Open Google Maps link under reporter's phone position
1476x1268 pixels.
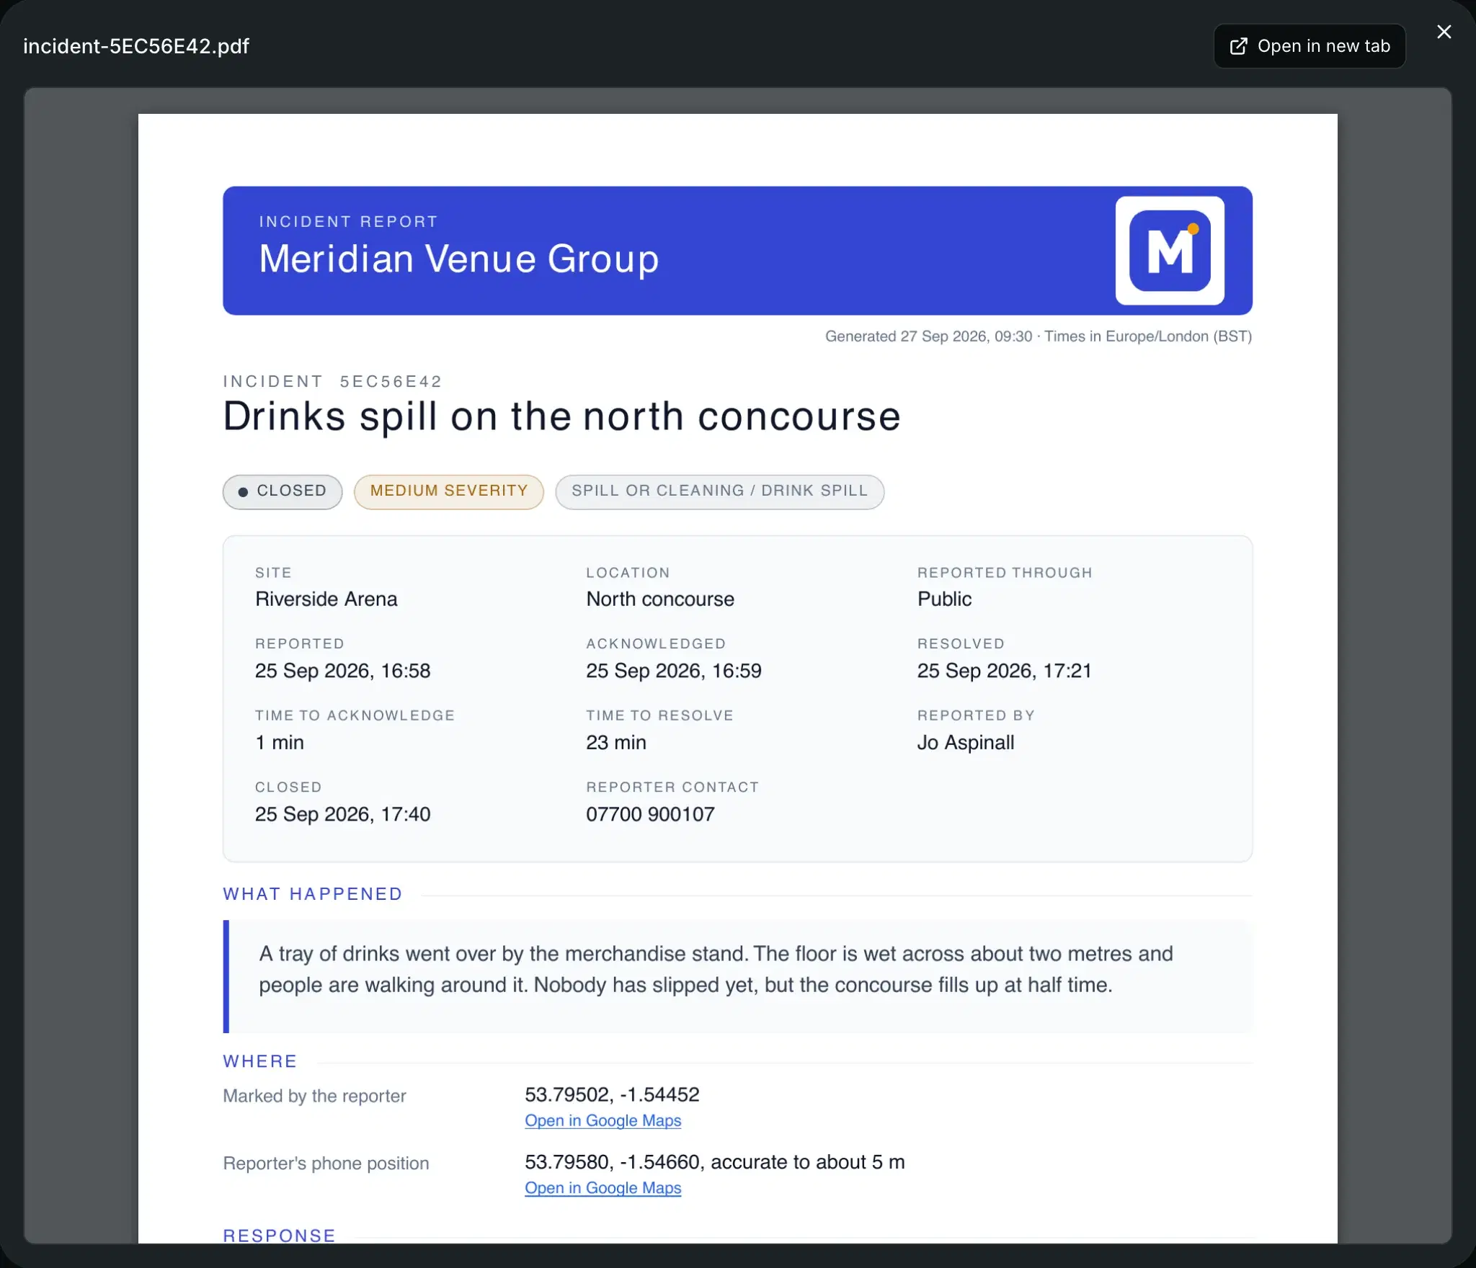[603, 1188]
